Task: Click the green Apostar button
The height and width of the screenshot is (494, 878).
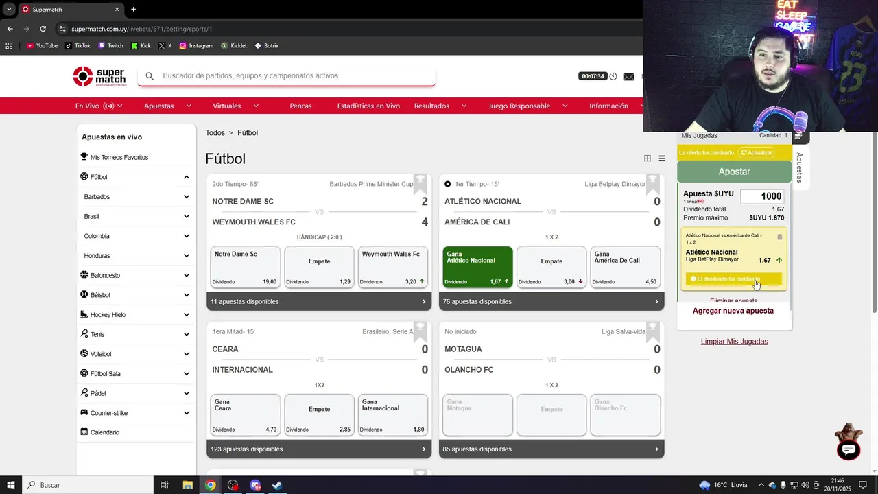Action: (x=735, y=172)
